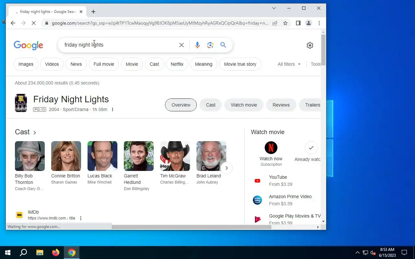The height and width of the screenshot is (259, 415).
Task: Open a new browser tab
Action: tap(93, 12)
